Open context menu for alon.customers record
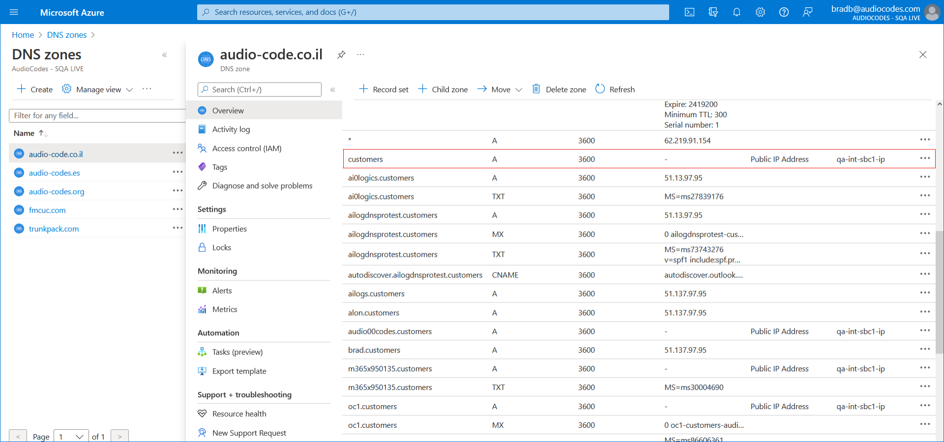The height and width of the screenshot is (442, 944). pos(925,312)
